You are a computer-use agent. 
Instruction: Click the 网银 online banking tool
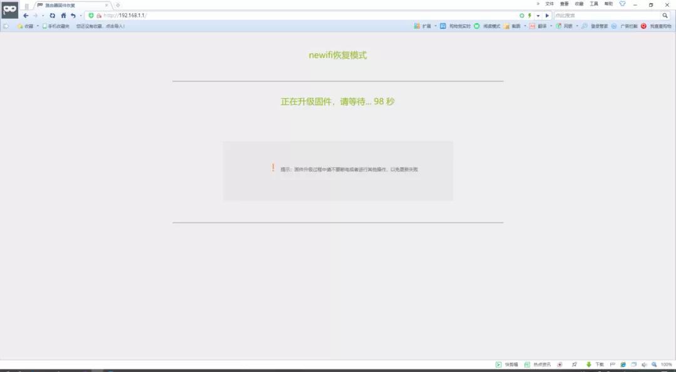(564, 26)
